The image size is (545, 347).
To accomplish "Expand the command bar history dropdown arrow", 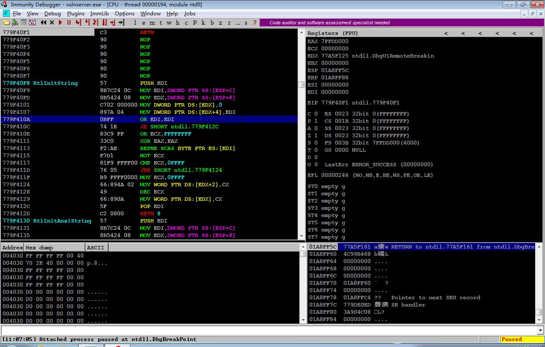I will 541,330.
